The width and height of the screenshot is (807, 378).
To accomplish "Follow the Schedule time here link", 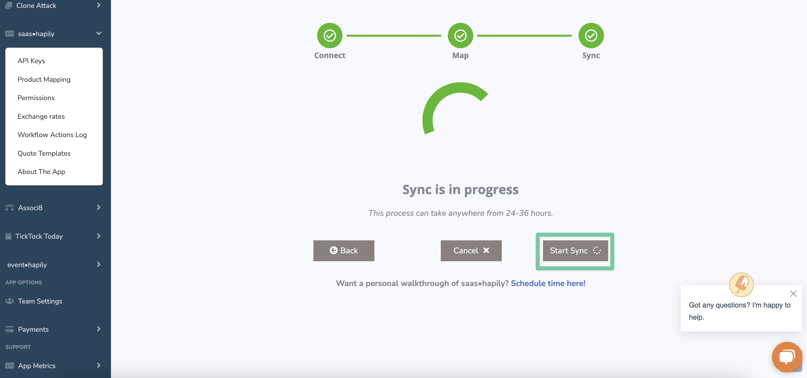I will pos(548,283).
